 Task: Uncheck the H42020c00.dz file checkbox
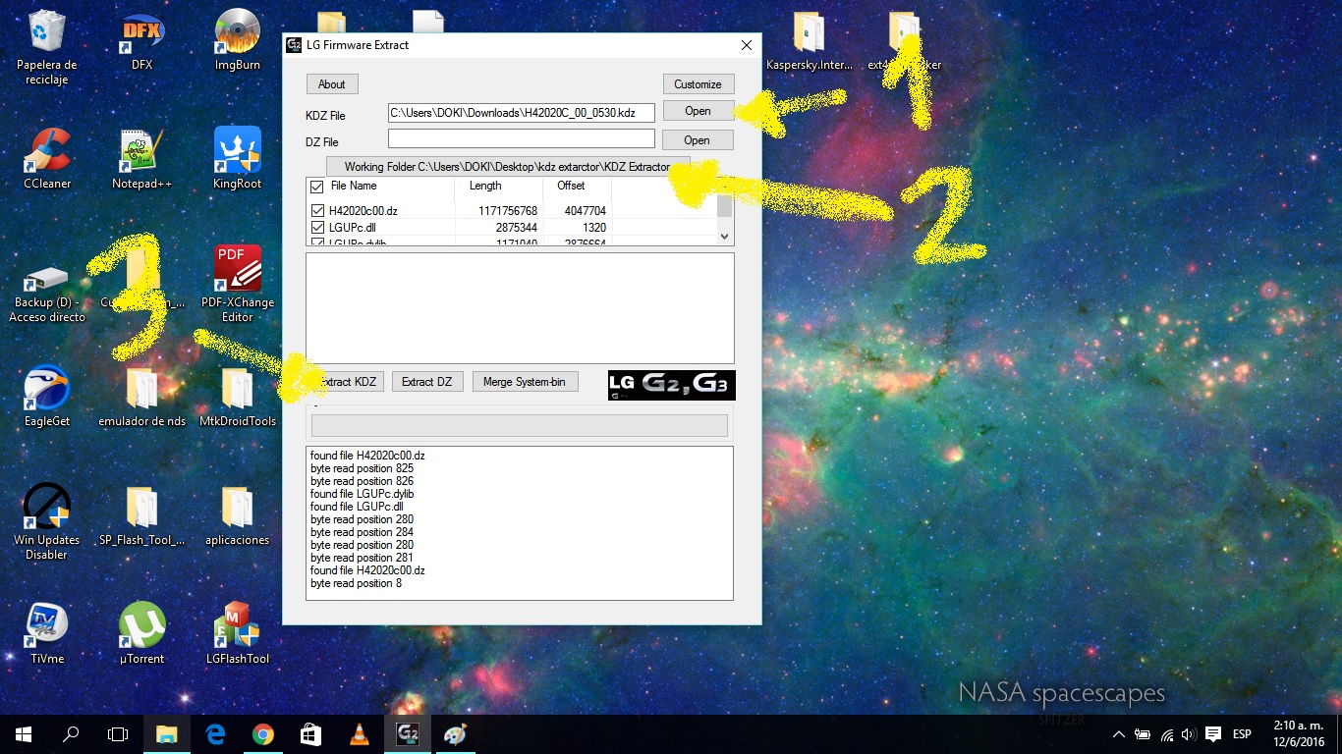click(317, 211)
